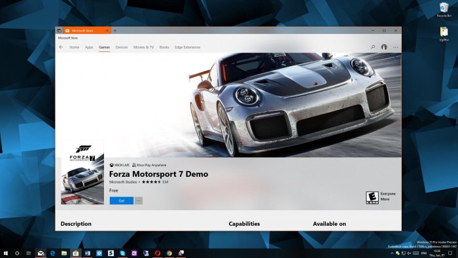Open the Store search magnifier
The image size is (458, 258).
373,47
